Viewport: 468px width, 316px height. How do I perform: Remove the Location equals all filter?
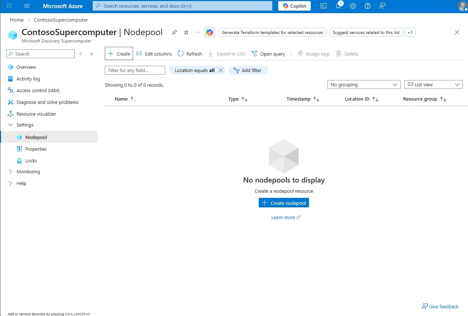(x=221, y=70)
